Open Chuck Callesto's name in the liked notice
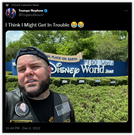This screenshot has width=134, height=135. tap(22, 5)
